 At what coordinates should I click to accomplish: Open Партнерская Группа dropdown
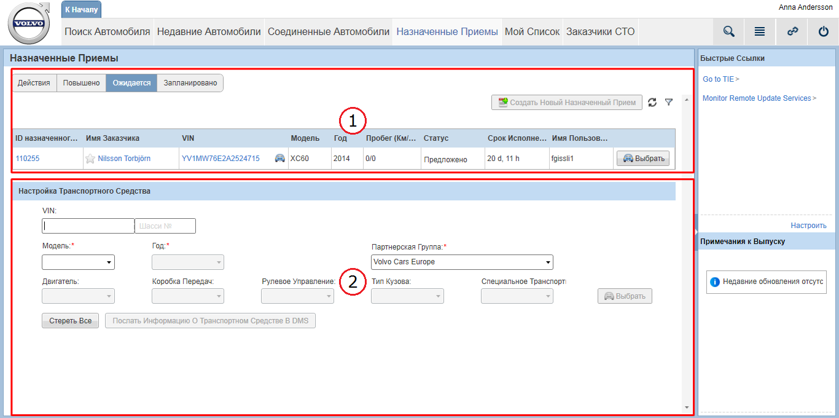tap(462, 262)
